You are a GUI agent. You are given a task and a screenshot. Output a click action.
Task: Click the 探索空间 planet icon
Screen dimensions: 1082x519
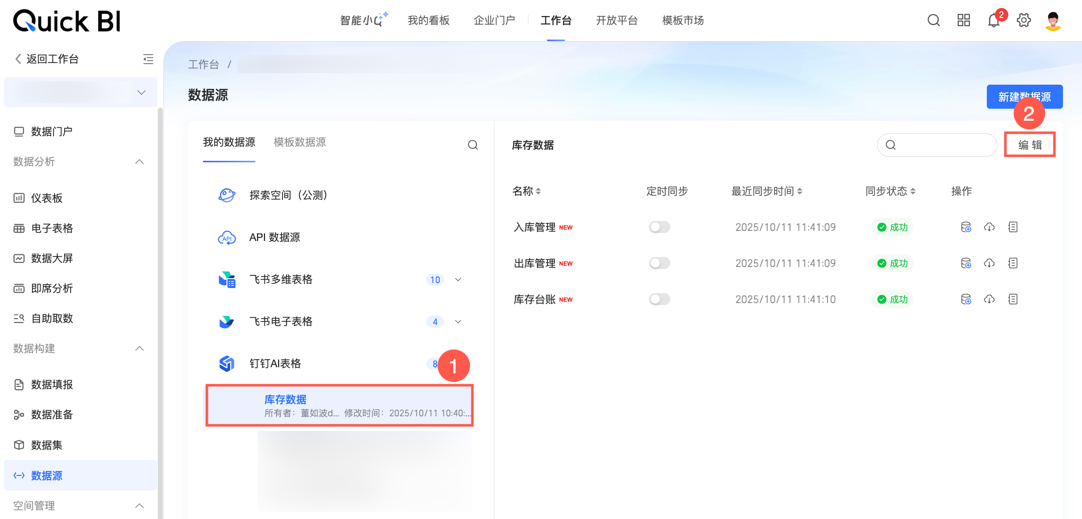pos(227,195)
